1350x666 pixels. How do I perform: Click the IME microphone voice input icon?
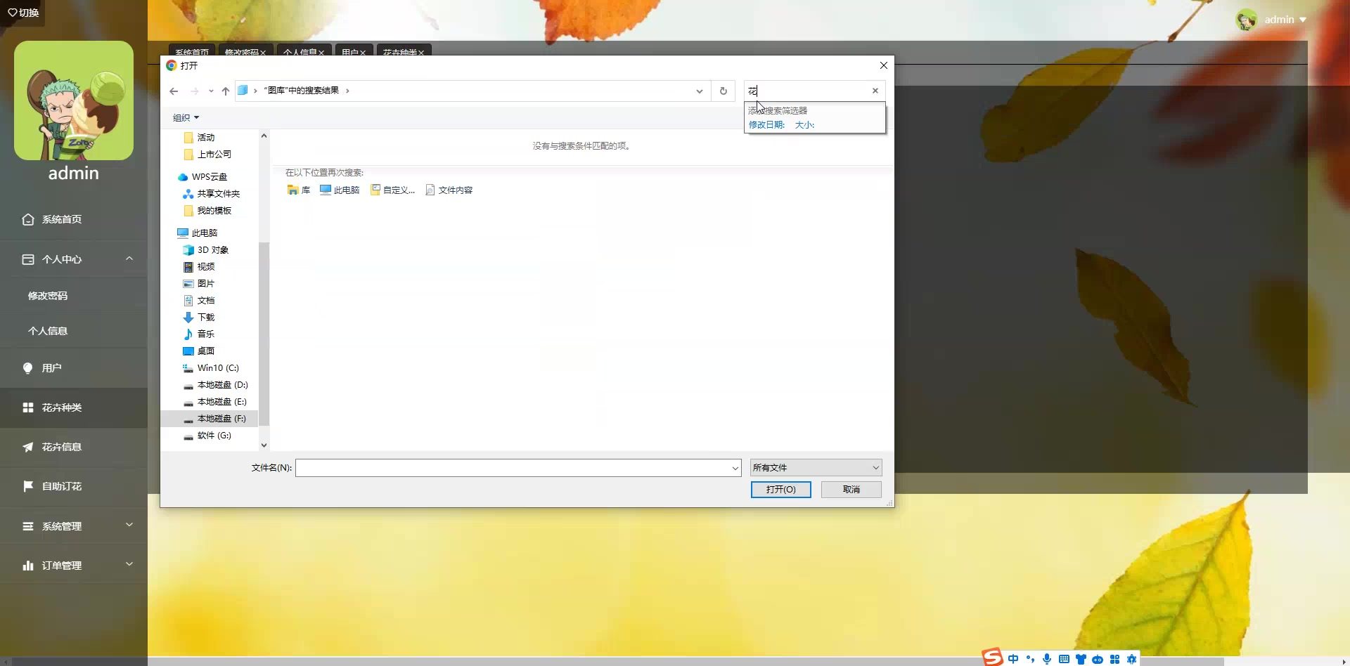point(1047,659)
